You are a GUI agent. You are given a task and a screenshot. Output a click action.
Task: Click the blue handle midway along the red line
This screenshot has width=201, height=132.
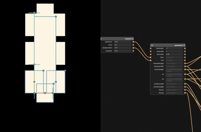tap(45, 93)
